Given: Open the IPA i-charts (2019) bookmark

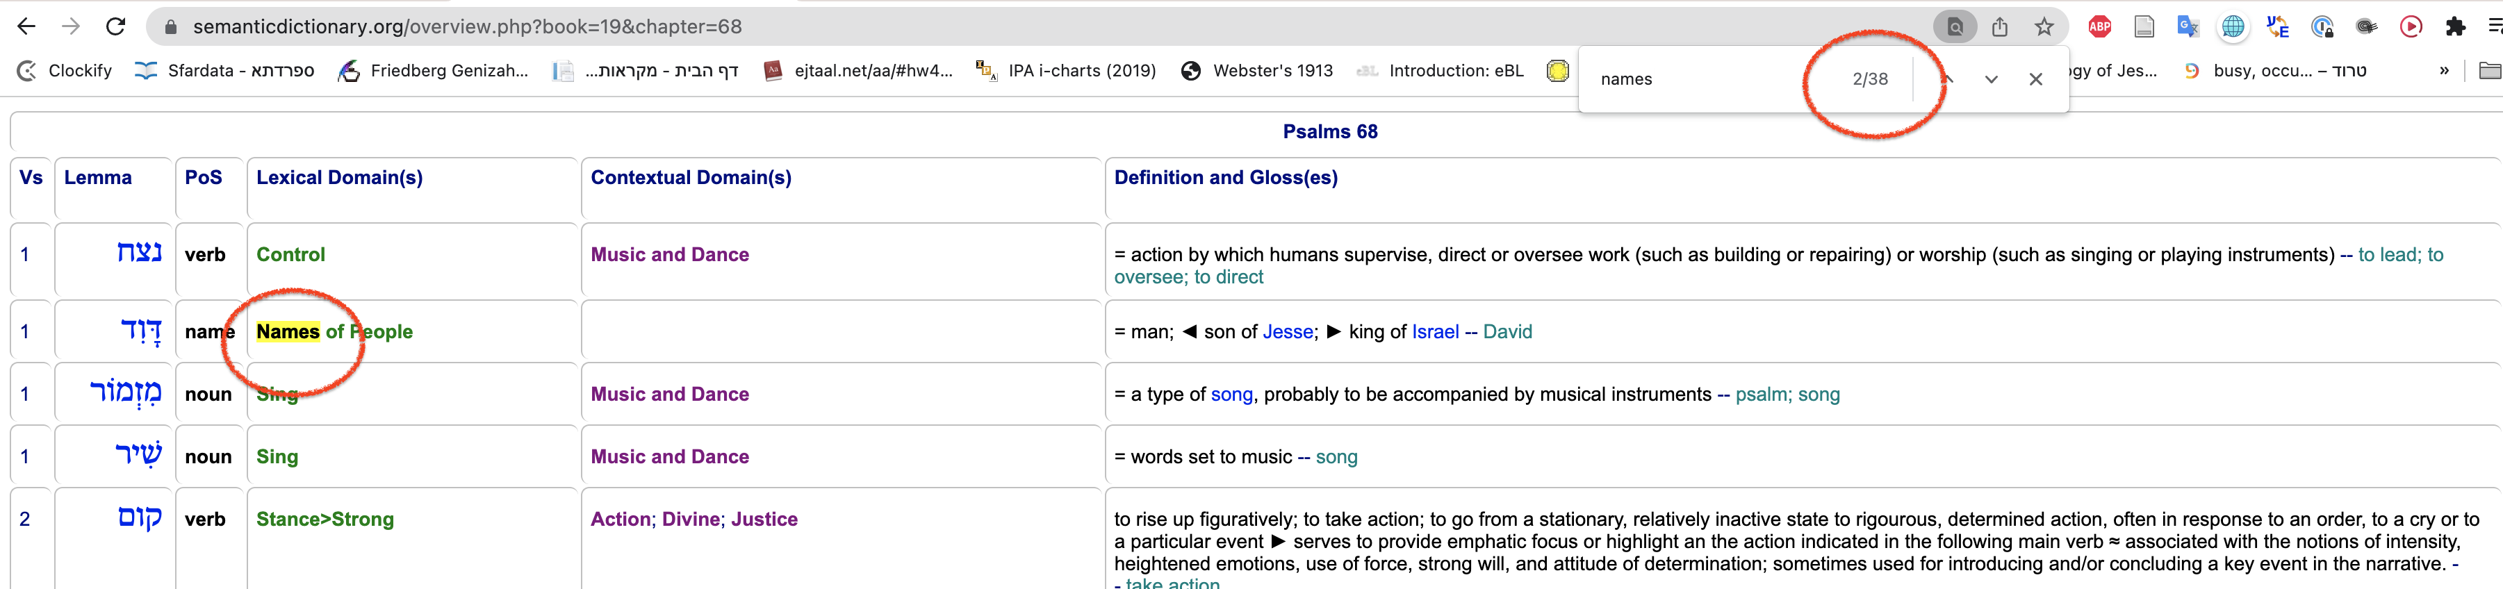Looking at the screenshot, I should 1066,71.
